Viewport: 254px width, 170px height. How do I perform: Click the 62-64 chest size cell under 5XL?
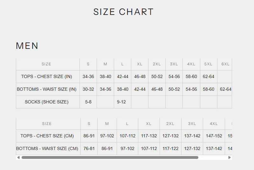(x=209, y=76)
